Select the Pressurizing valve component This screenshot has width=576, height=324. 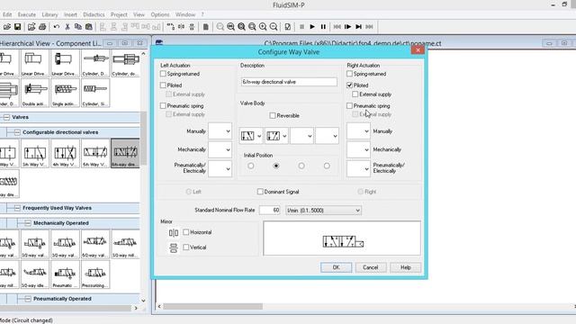[x=95, y=274]
